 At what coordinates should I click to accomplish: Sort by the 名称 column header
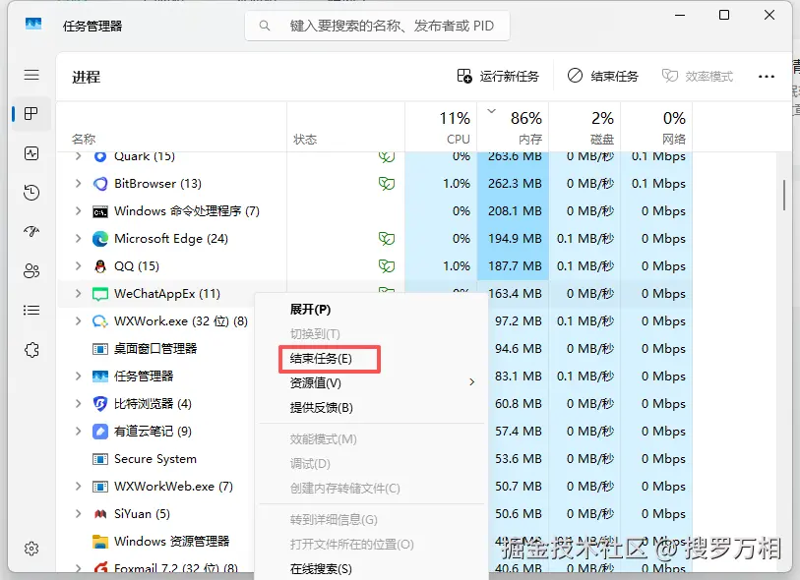click(172, 128)
